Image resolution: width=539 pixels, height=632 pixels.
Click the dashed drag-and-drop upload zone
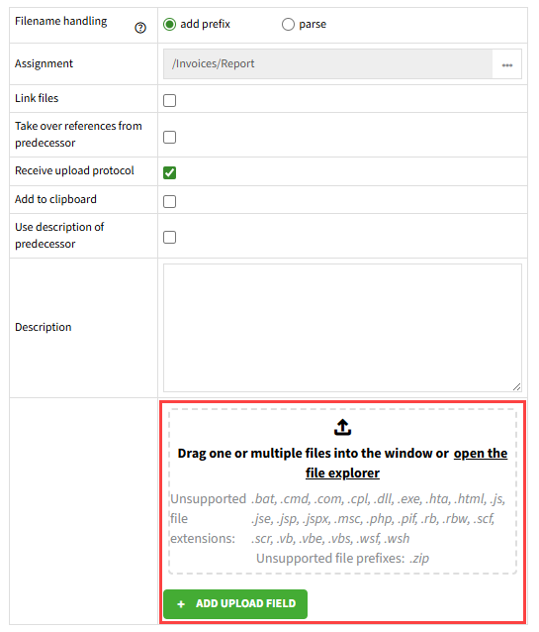(x=342, y=491)
